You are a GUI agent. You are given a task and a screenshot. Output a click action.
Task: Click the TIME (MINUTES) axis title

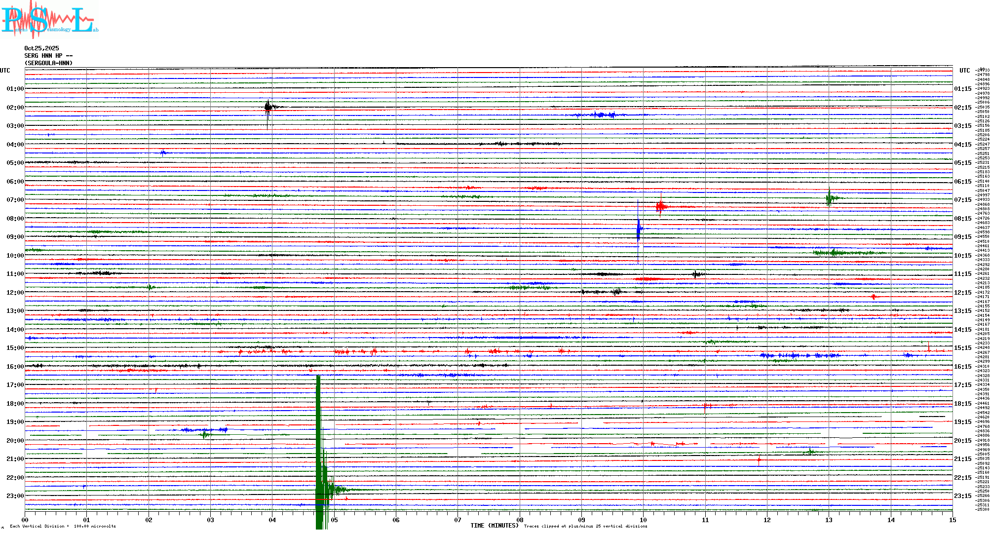[495, 526]
